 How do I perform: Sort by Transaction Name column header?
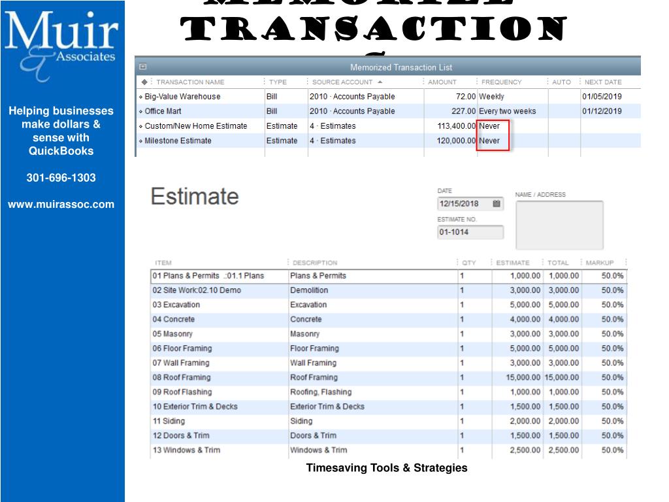click(190, 82)
